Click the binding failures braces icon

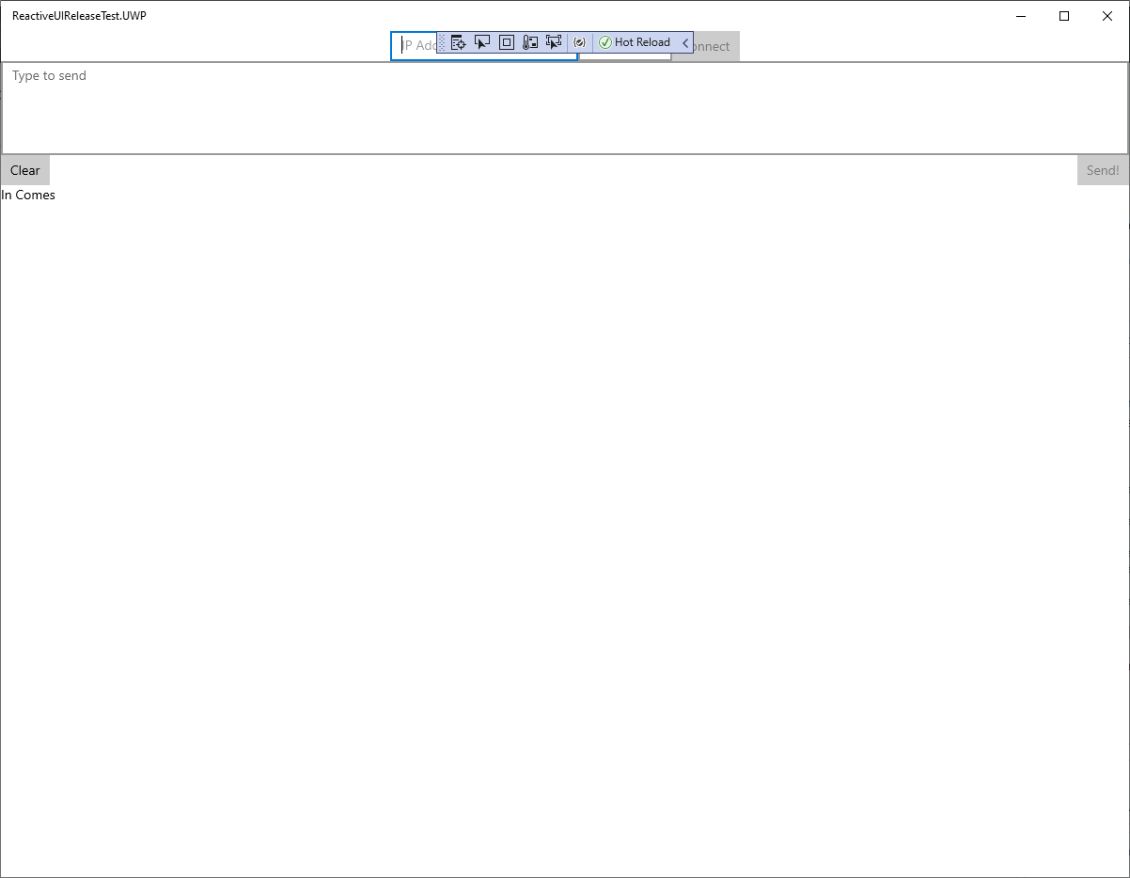[580, 42]
